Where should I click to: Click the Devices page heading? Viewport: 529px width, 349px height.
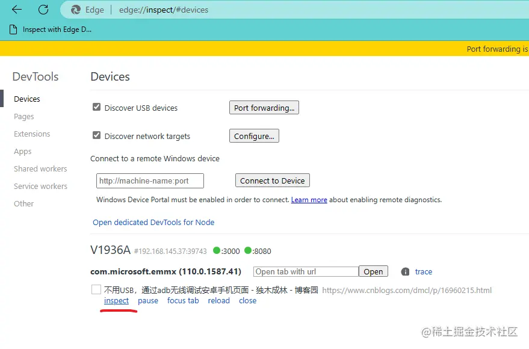[x=110, y=76]
